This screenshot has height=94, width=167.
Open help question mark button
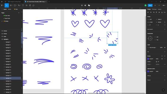coord(163,90)
